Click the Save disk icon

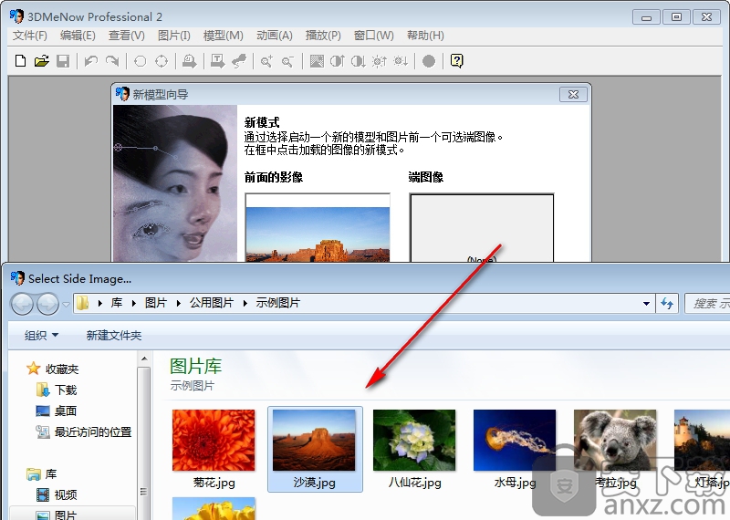coord(63,61)
